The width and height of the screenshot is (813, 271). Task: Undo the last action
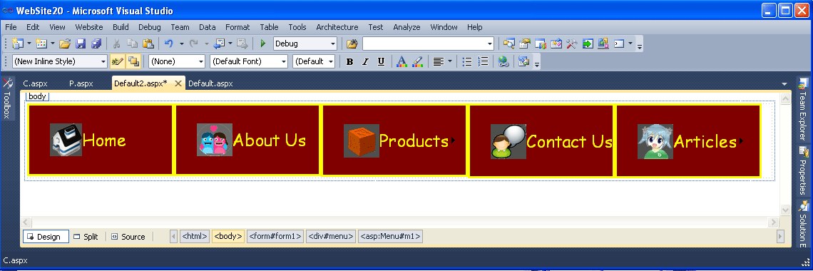(168, 44)
